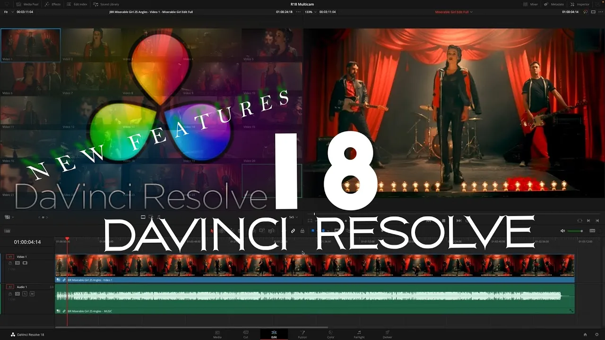
Task: Disable the Video 1 track
Action: point(25,263)
